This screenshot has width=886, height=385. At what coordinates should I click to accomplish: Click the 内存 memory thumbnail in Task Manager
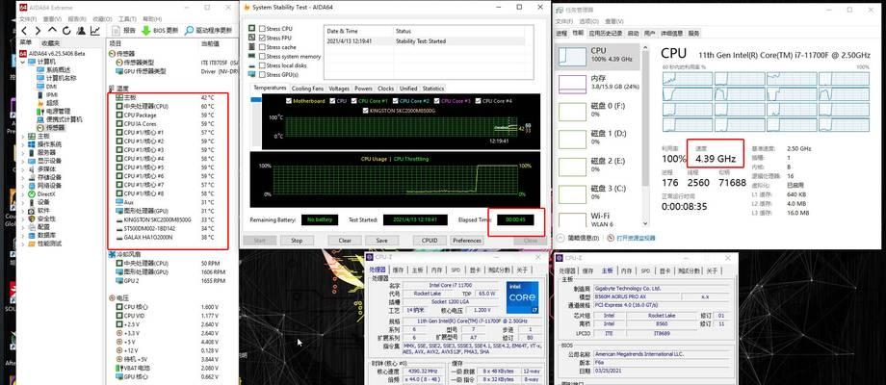[572, 84]
